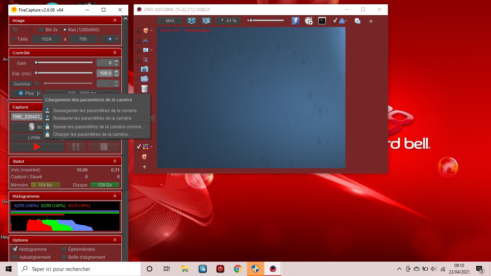Click the Exp. (ms) slider handle

click(36, 73)
